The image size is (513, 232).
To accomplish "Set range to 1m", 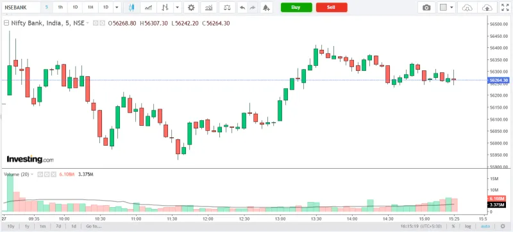I will tap(42, 226).
